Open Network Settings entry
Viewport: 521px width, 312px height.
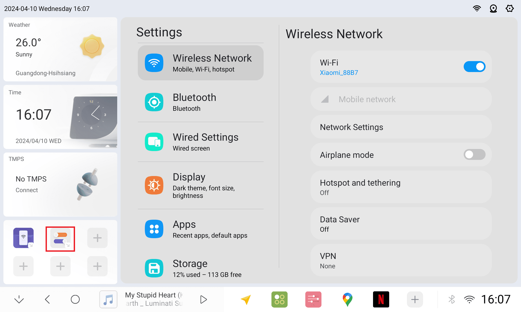(x=401, y=127)
